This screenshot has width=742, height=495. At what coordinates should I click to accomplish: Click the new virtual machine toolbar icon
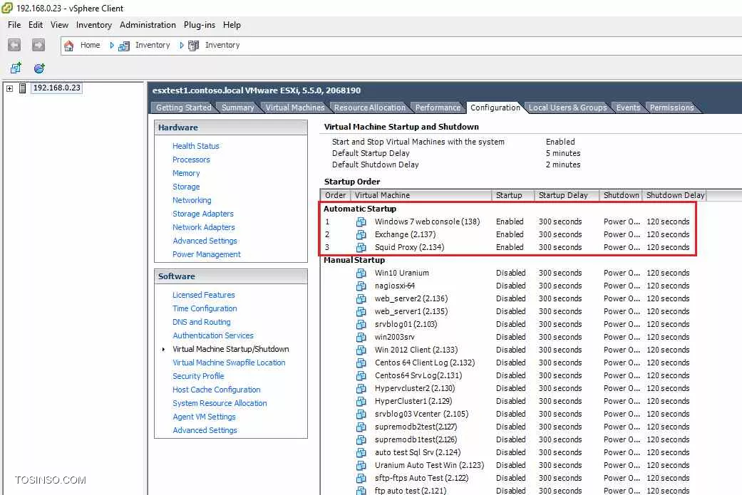pos(16,68)
